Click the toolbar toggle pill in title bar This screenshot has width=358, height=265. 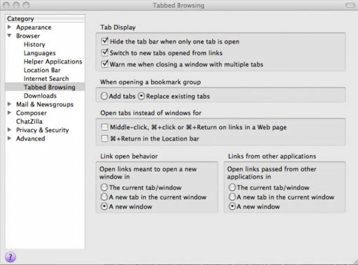[x=350, y=5]
